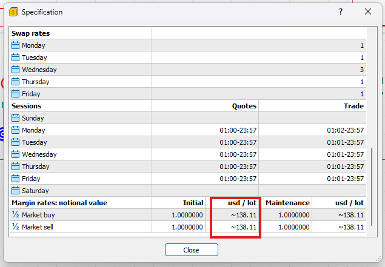Select the Saturday sessions row label
385x267 pixels.
pos(35,191)
